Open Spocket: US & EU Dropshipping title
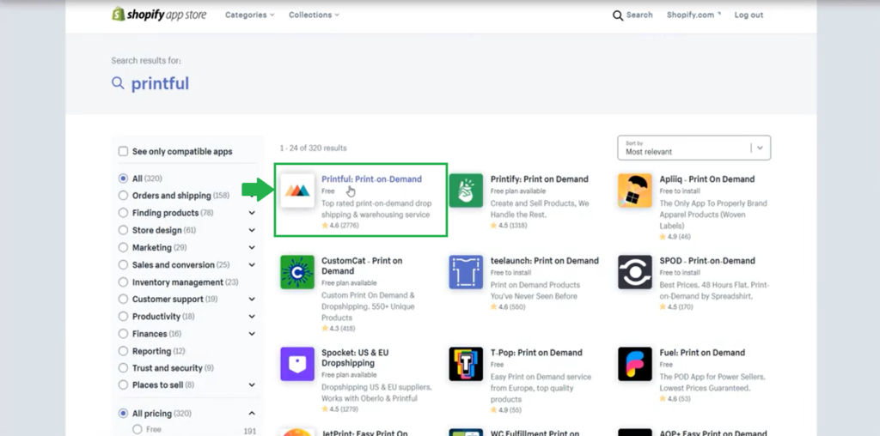880x436 pixels. [x=355, y=358]
